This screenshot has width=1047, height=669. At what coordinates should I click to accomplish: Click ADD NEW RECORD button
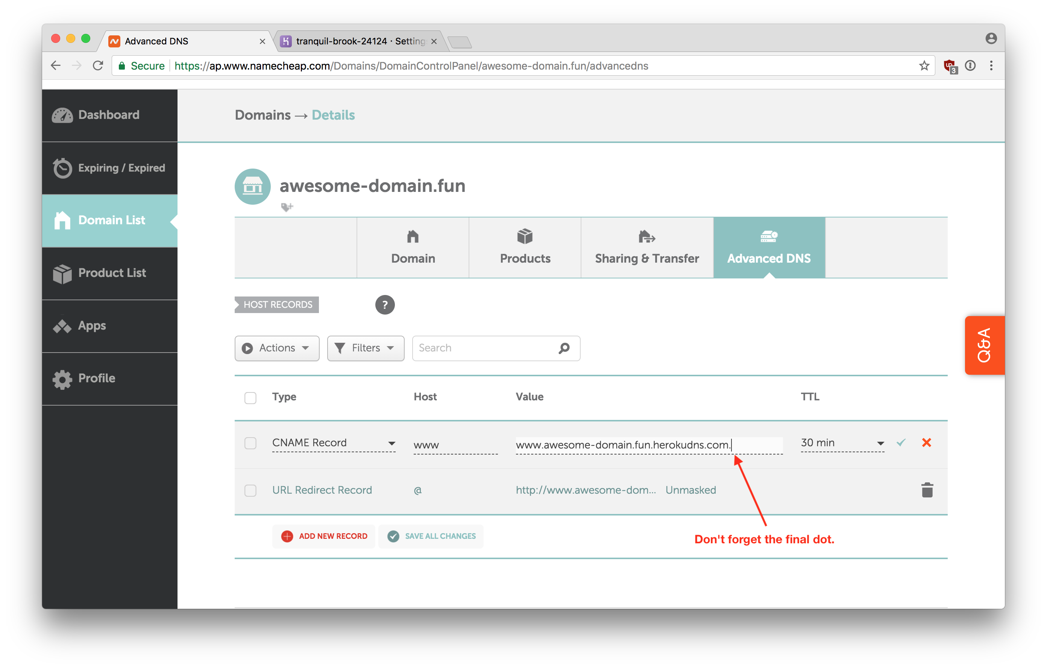pos(324,536)
